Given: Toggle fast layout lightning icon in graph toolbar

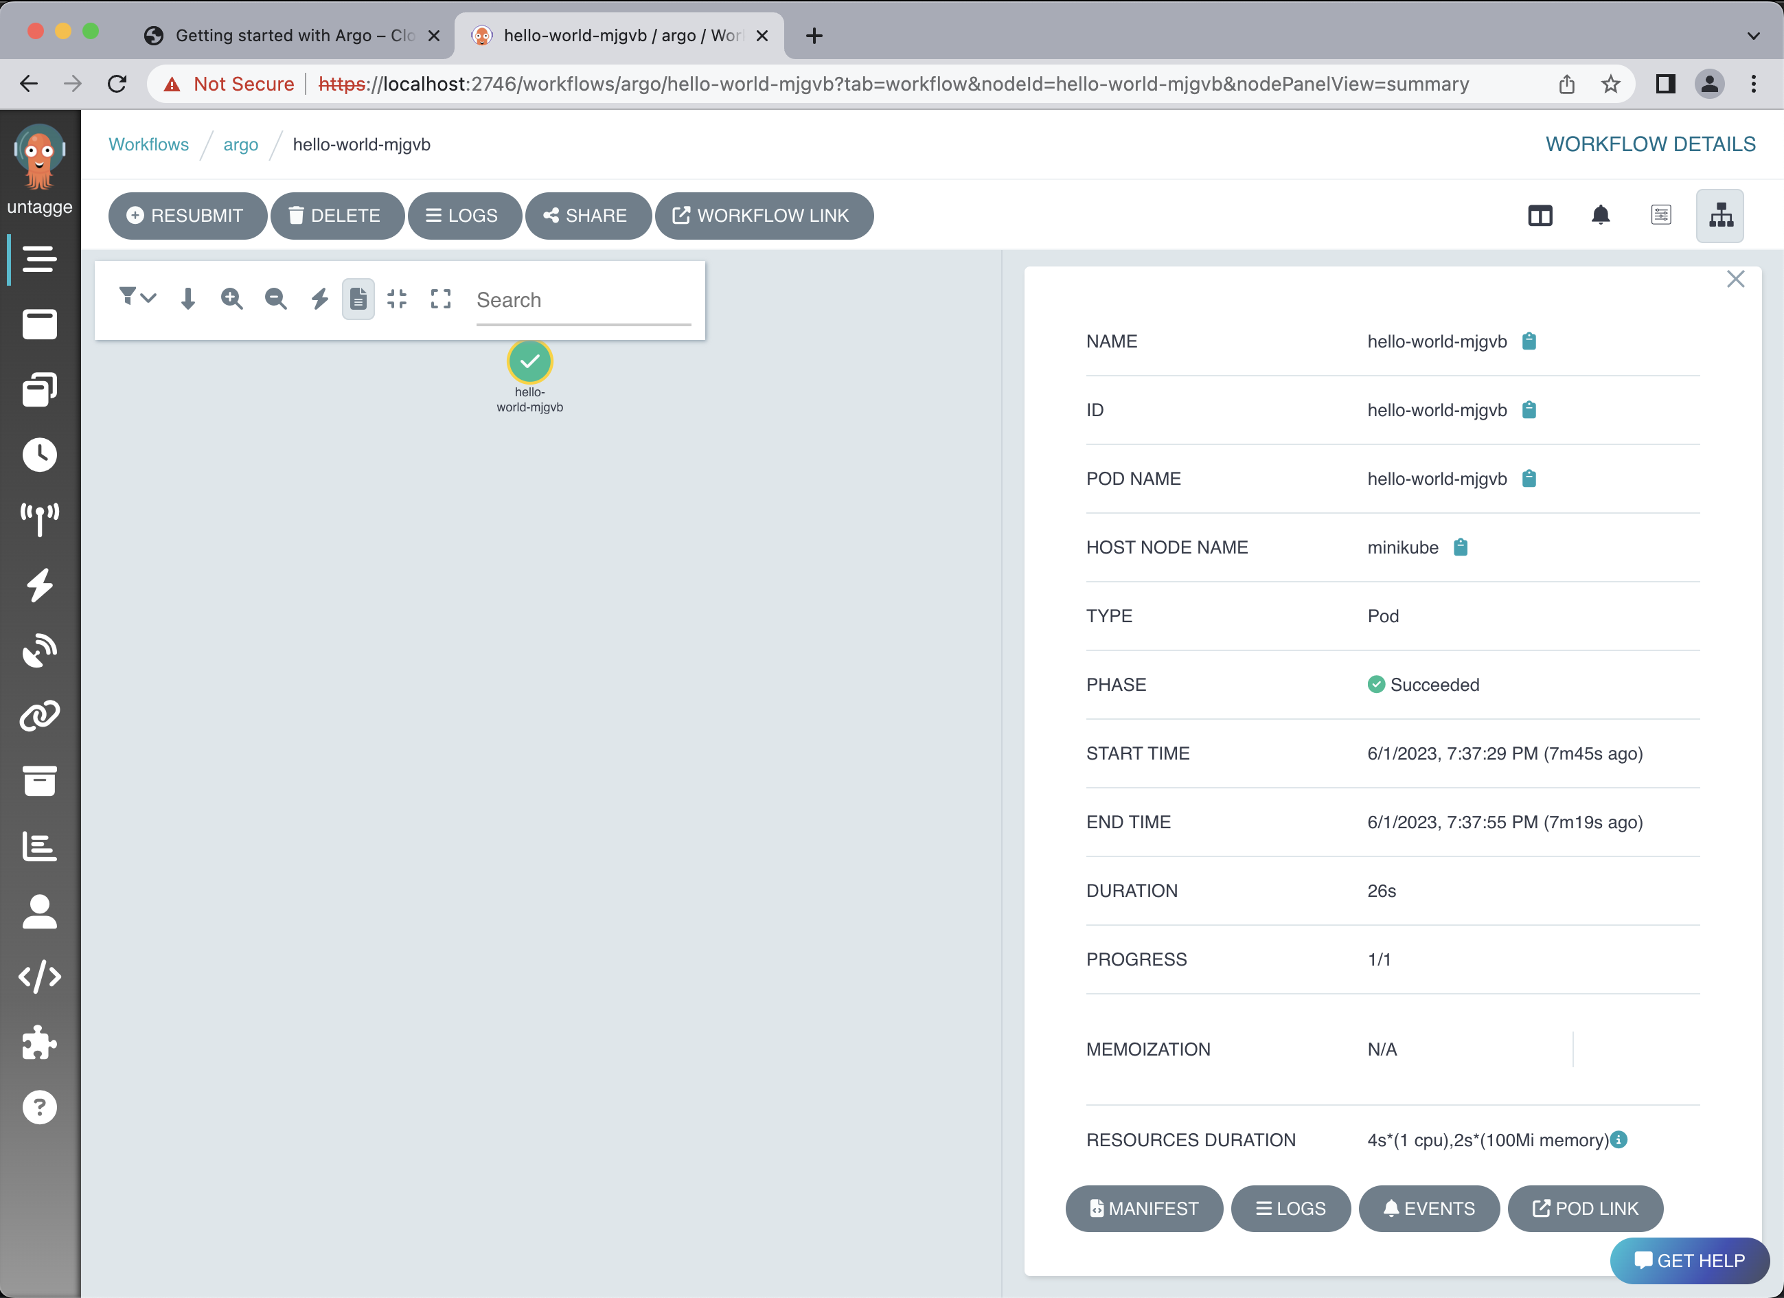Looking at the screenshot, I should click(319, 299).
